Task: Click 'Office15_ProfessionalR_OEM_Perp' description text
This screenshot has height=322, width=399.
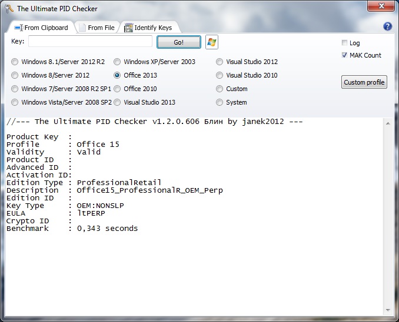Action: 149,190
